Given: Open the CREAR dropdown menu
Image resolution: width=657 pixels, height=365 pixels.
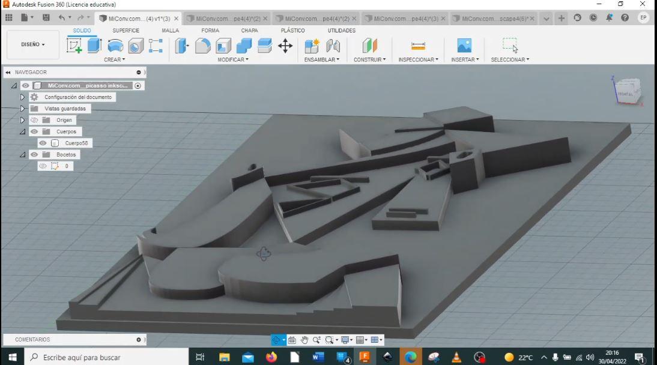Looking at the screenshot, I should pos(114,59).
